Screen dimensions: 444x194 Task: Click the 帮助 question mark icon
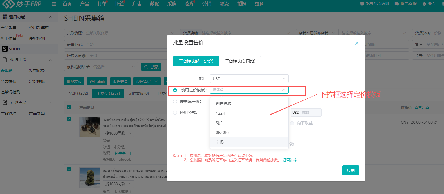424,4
